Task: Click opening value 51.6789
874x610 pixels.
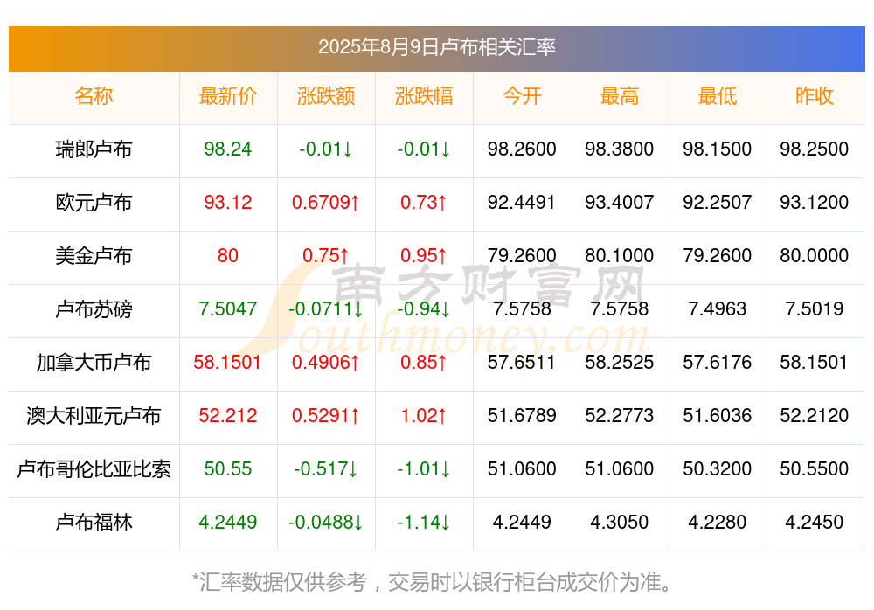Action: coord(522,415)
